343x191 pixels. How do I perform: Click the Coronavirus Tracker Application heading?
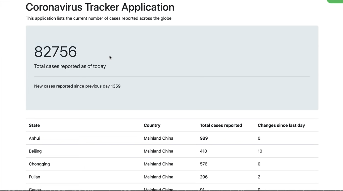pyautogui.click(x=100, y=7)
